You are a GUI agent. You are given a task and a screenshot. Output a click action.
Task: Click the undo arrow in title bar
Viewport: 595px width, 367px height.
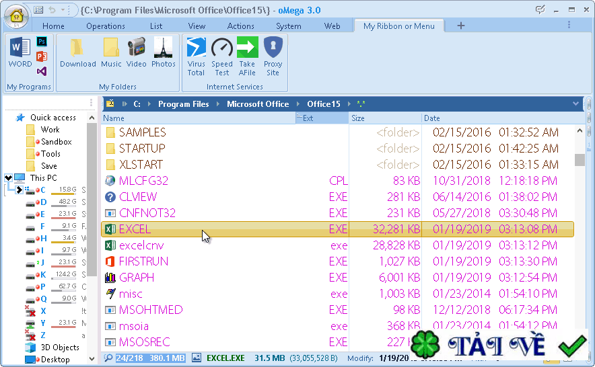pos(53,10)
